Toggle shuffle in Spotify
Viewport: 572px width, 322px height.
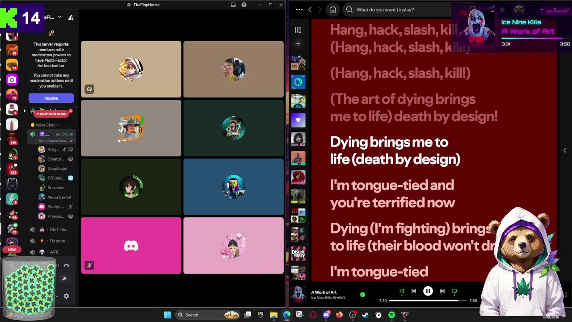point(401,291)
